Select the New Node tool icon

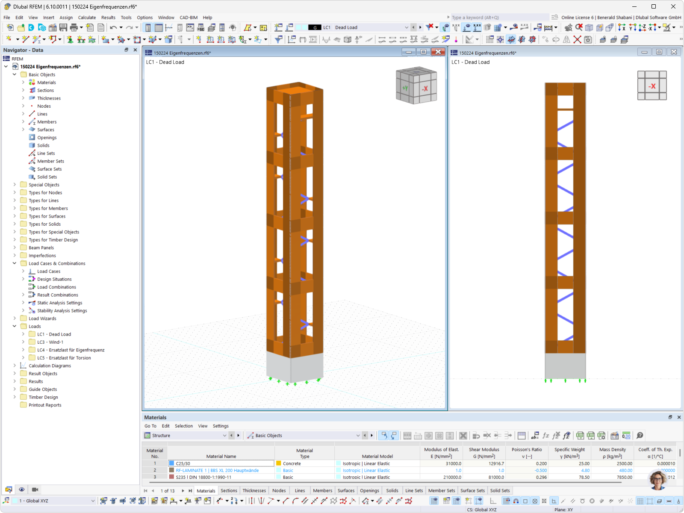[x=9, y=39]
